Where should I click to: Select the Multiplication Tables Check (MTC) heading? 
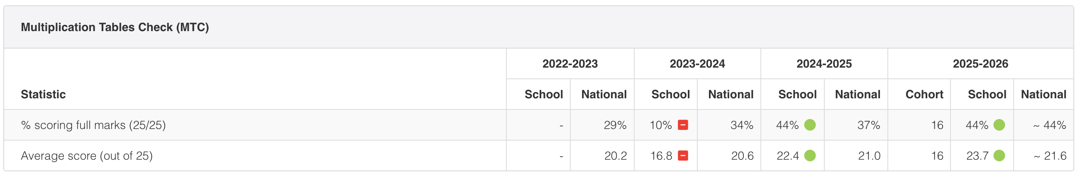[x=115, y=27]
